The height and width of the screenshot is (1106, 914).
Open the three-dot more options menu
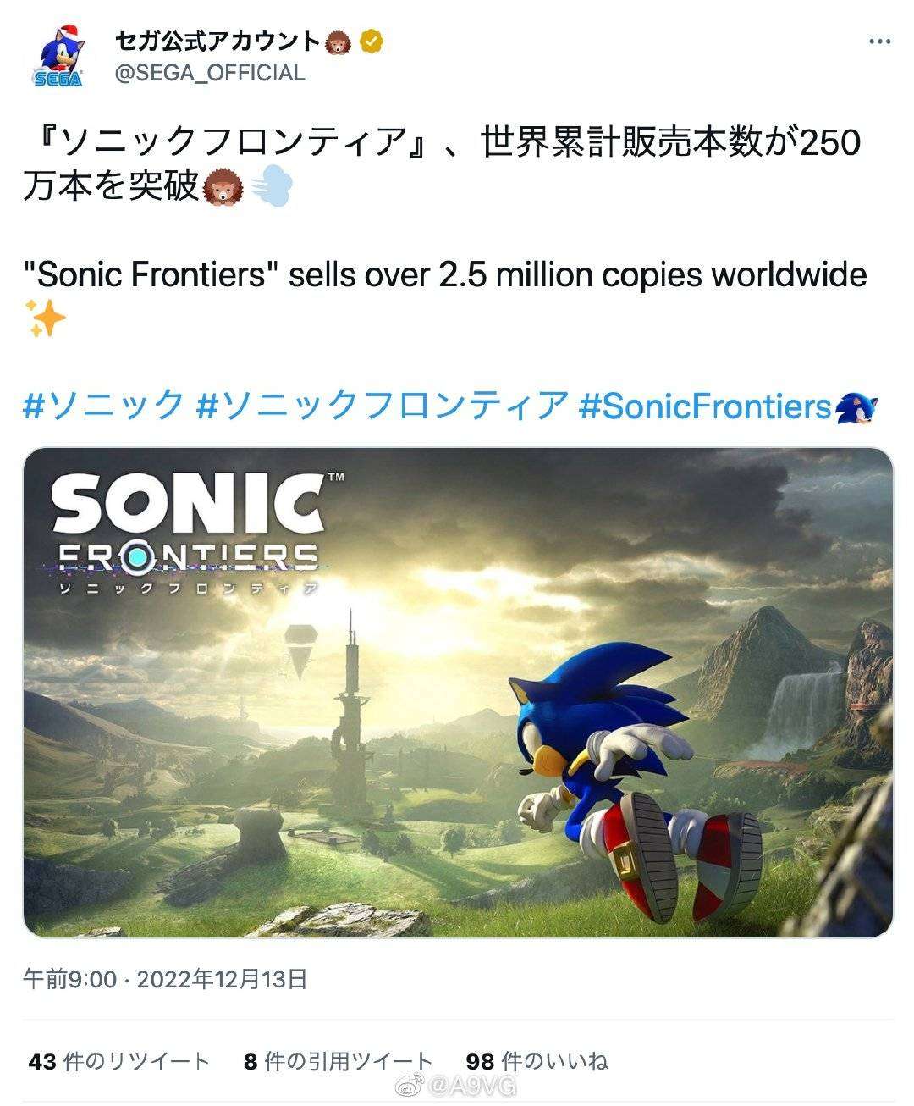point(880,41)
